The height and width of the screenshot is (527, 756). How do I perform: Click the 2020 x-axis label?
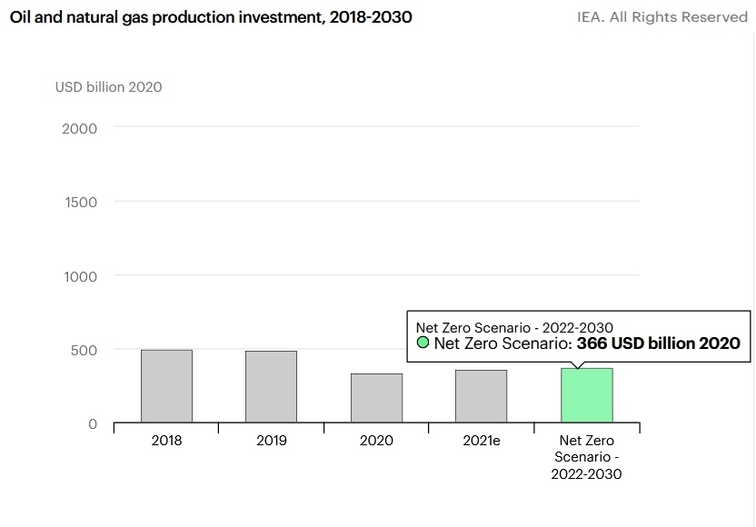coord(376,441)
